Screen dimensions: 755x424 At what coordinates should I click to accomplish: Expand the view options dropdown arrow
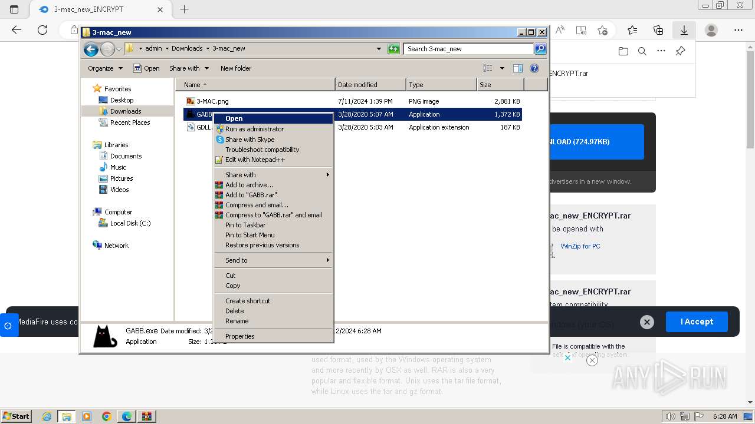[x=502, y=68]
